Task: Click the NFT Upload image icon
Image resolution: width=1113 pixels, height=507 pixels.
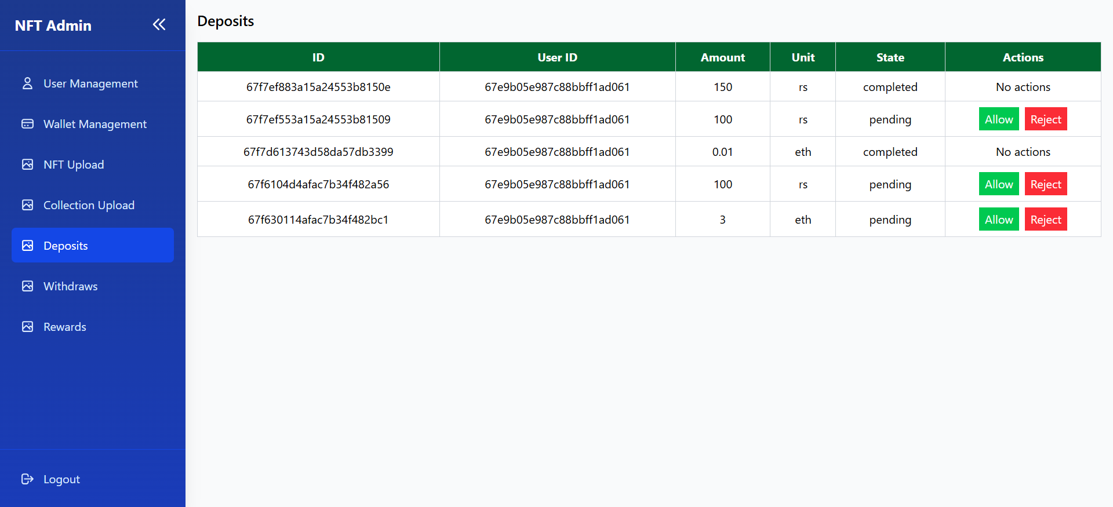Action: coord(27,165)
